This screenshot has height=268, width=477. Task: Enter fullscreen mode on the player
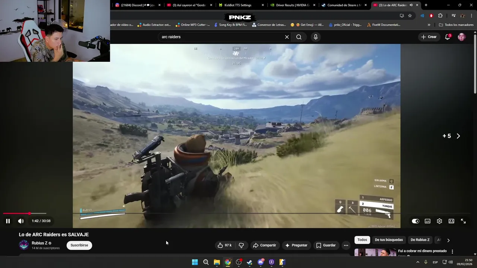pyautogui.click(x=463, y=221)
